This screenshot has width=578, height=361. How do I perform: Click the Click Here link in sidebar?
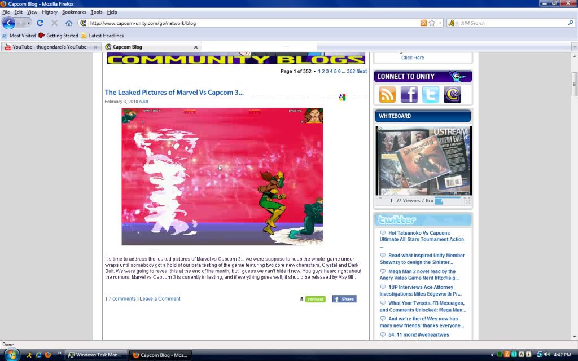(x=413, y=58)
